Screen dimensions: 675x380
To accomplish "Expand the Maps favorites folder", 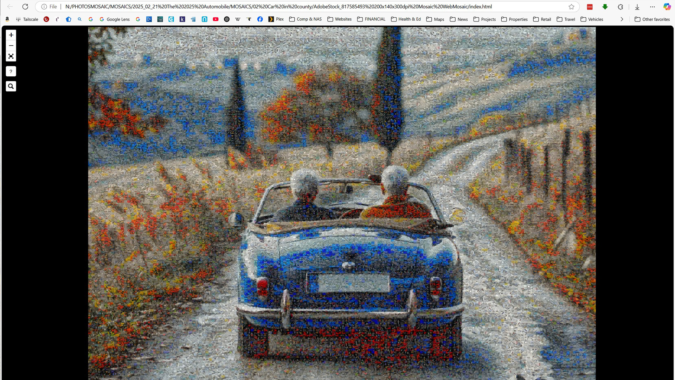I will [435, 19].
